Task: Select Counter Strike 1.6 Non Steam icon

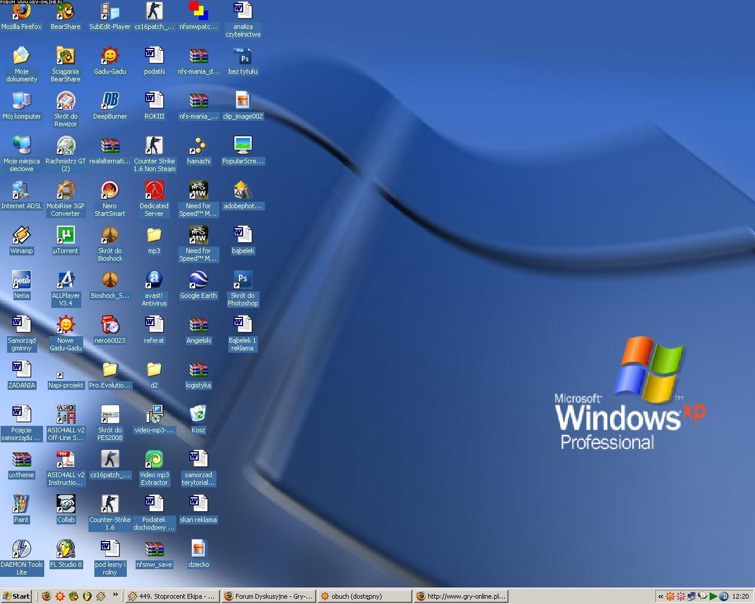Action: coord(154,154)
